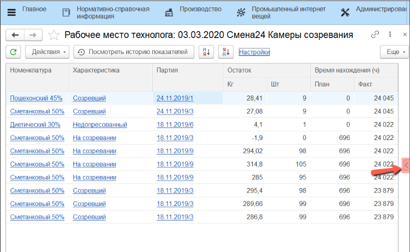Image resolution: width=410 pixels, height=252 pixels.
Task: Open the Главное main menu
Action: (x=28, y=9)
